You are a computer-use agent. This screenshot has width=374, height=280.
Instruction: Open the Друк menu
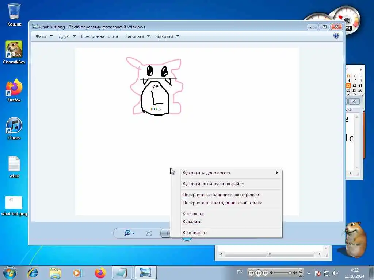point(67,36)
